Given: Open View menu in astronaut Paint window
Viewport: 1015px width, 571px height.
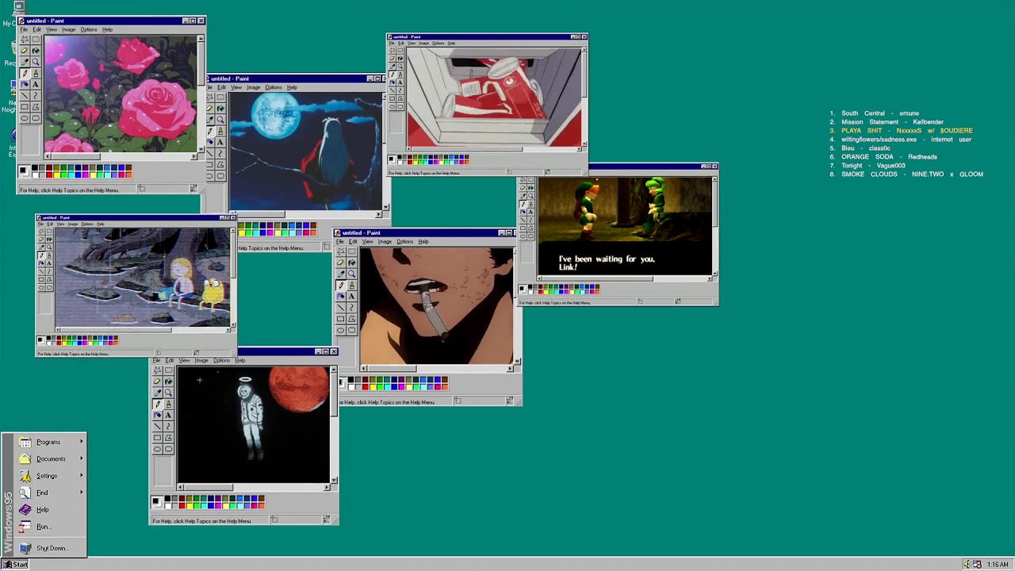Looking at the screenshot, I should click(184, 360).
